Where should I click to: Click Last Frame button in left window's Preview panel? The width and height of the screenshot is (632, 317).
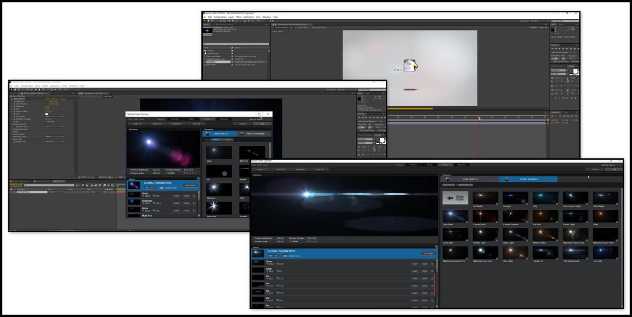click(x=373, y=118)
